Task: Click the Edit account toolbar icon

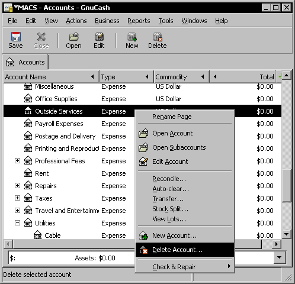Action: [99, 37]
